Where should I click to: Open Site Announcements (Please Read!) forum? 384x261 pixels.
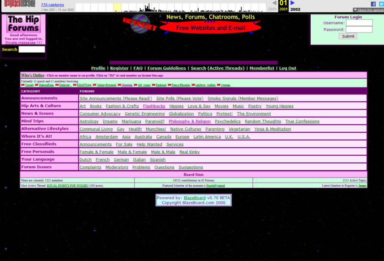pyautogui.click(x=116, y=98)
